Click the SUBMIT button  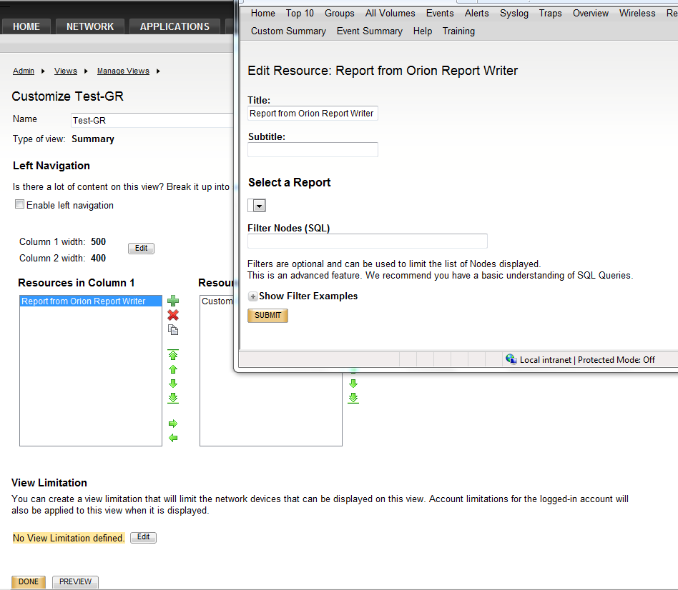267,315
